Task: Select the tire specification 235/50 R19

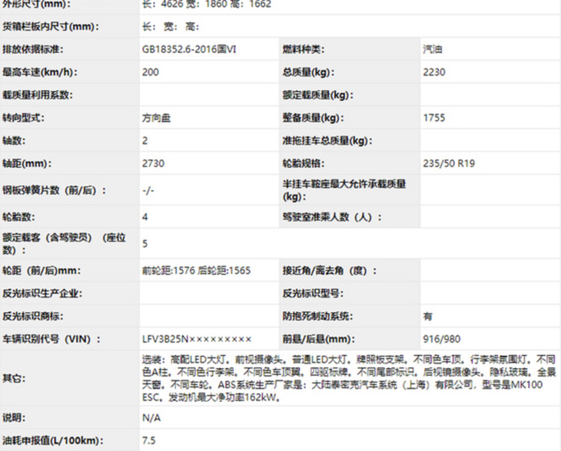Action: click(x=449, y=163)
